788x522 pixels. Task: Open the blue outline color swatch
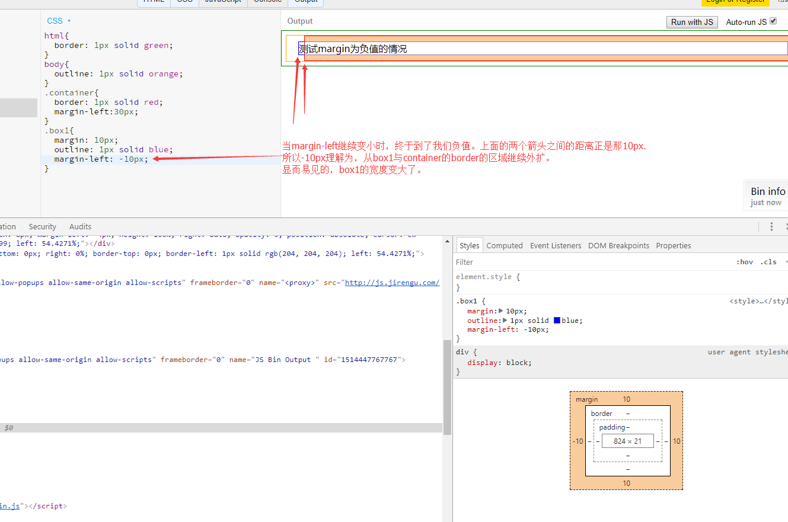557,321
